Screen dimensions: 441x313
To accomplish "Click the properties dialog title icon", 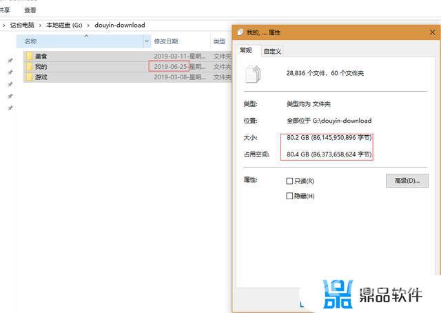I will click(x=240, y=32).
